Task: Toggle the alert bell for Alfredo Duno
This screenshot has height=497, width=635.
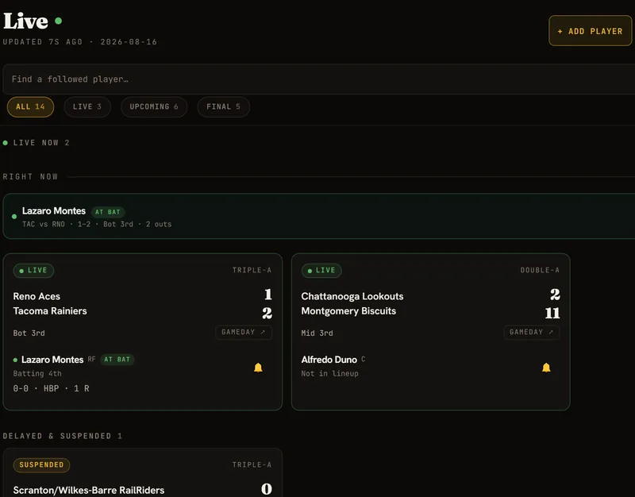Action: tap(546, 368)
